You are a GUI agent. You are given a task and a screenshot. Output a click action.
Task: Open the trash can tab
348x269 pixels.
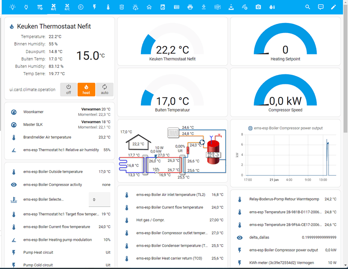click(122, 7)
